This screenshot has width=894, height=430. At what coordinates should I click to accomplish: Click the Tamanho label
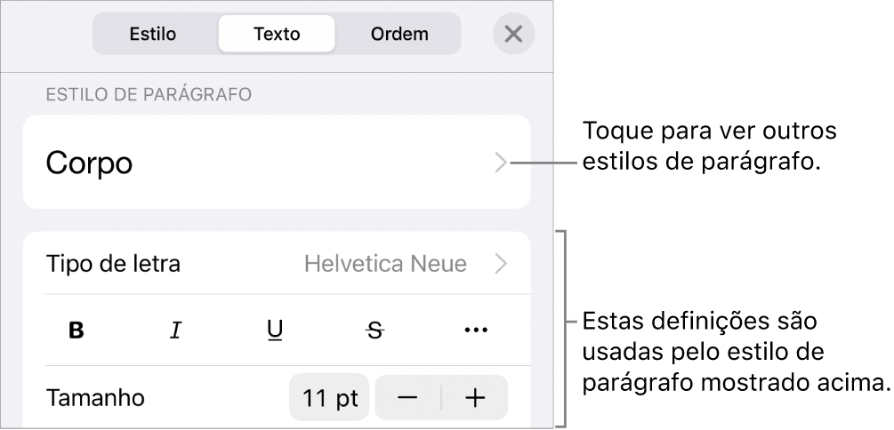(x=95, y=398)
